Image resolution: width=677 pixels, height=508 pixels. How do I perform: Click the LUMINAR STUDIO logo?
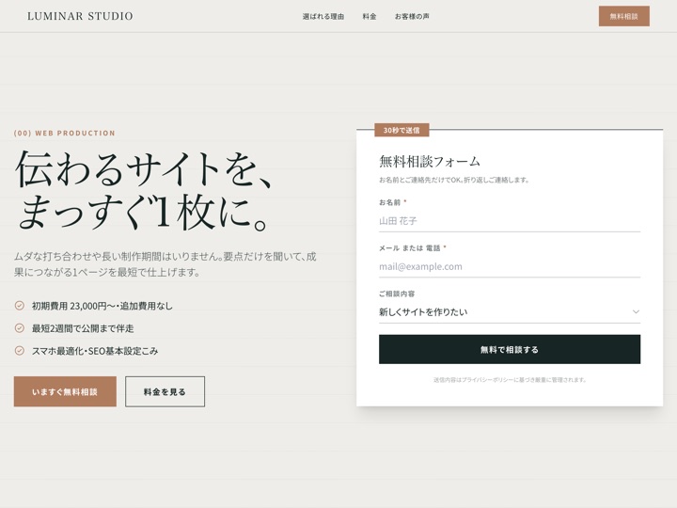[x=80, y=16]
